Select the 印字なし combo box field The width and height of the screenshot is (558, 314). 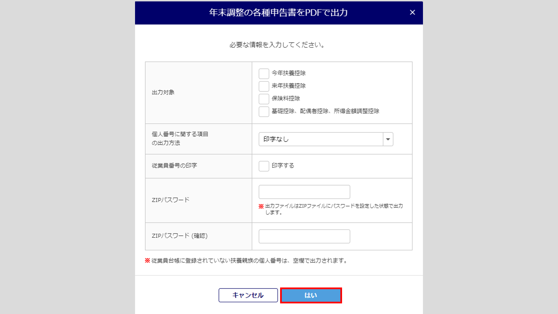point(326,139)
